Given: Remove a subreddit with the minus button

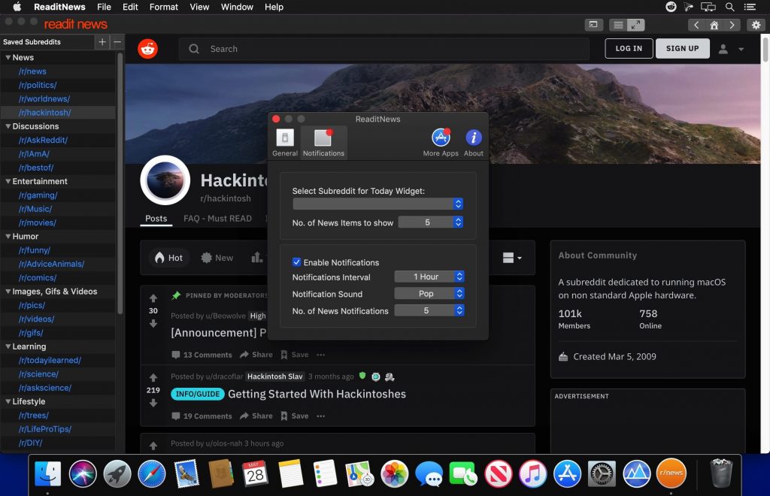Looking at the screenshot, I should (117, 42).
